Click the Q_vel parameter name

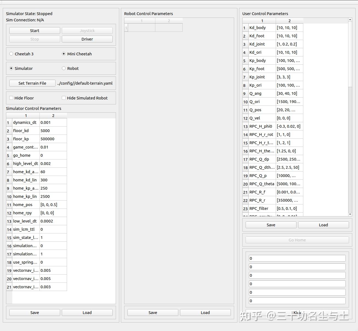point(262,118)
